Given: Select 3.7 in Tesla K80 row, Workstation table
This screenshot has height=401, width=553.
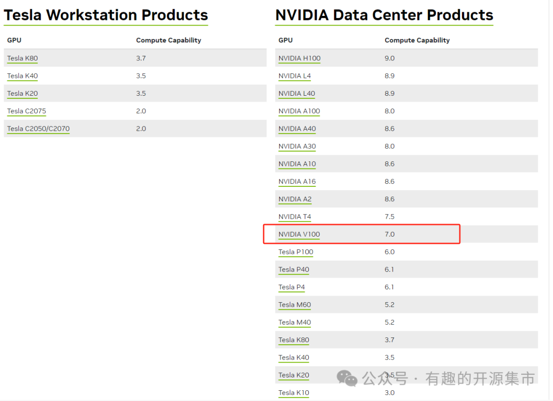Looking at the screenshot, I should click(141, 58).
